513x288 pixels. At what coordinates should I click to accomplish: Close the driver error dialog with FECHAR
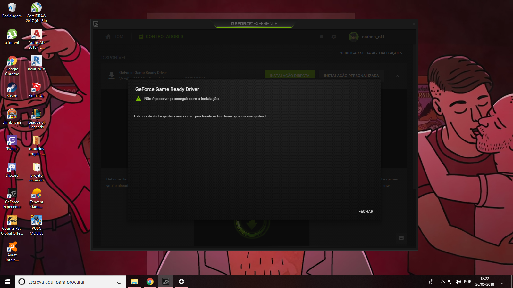pyautogui.click(x=366, y=212)
